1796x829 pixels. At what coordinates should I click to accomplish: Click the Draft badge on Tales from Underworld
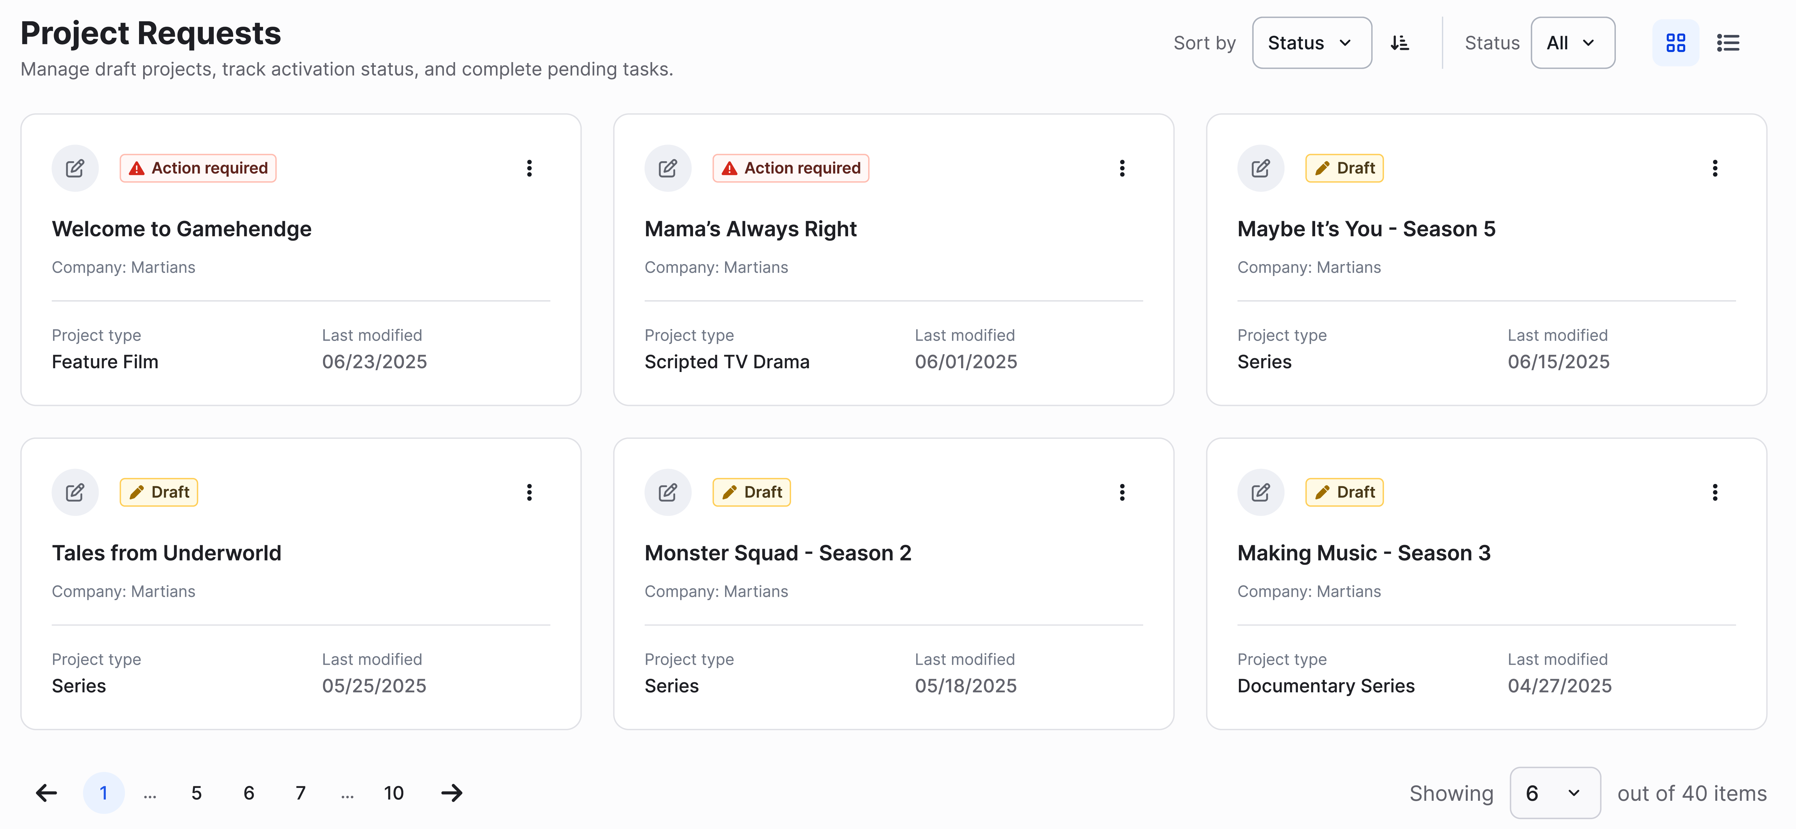tap(158, 492)
